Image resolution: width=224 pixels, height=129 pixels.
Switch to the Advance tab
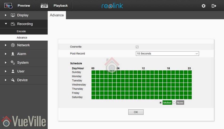coord(57,15)
